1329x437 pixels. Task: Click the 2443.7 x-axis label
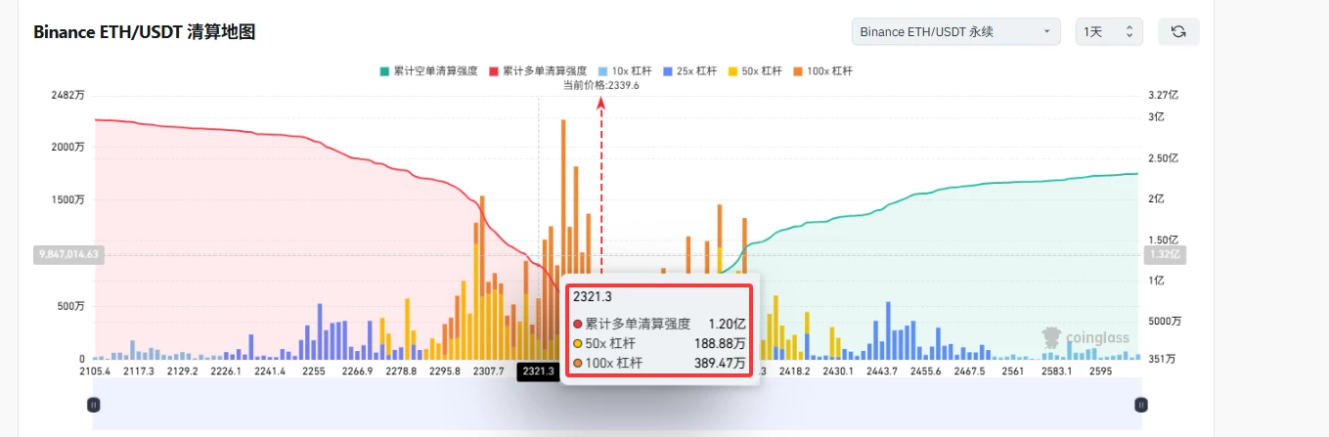882,371
